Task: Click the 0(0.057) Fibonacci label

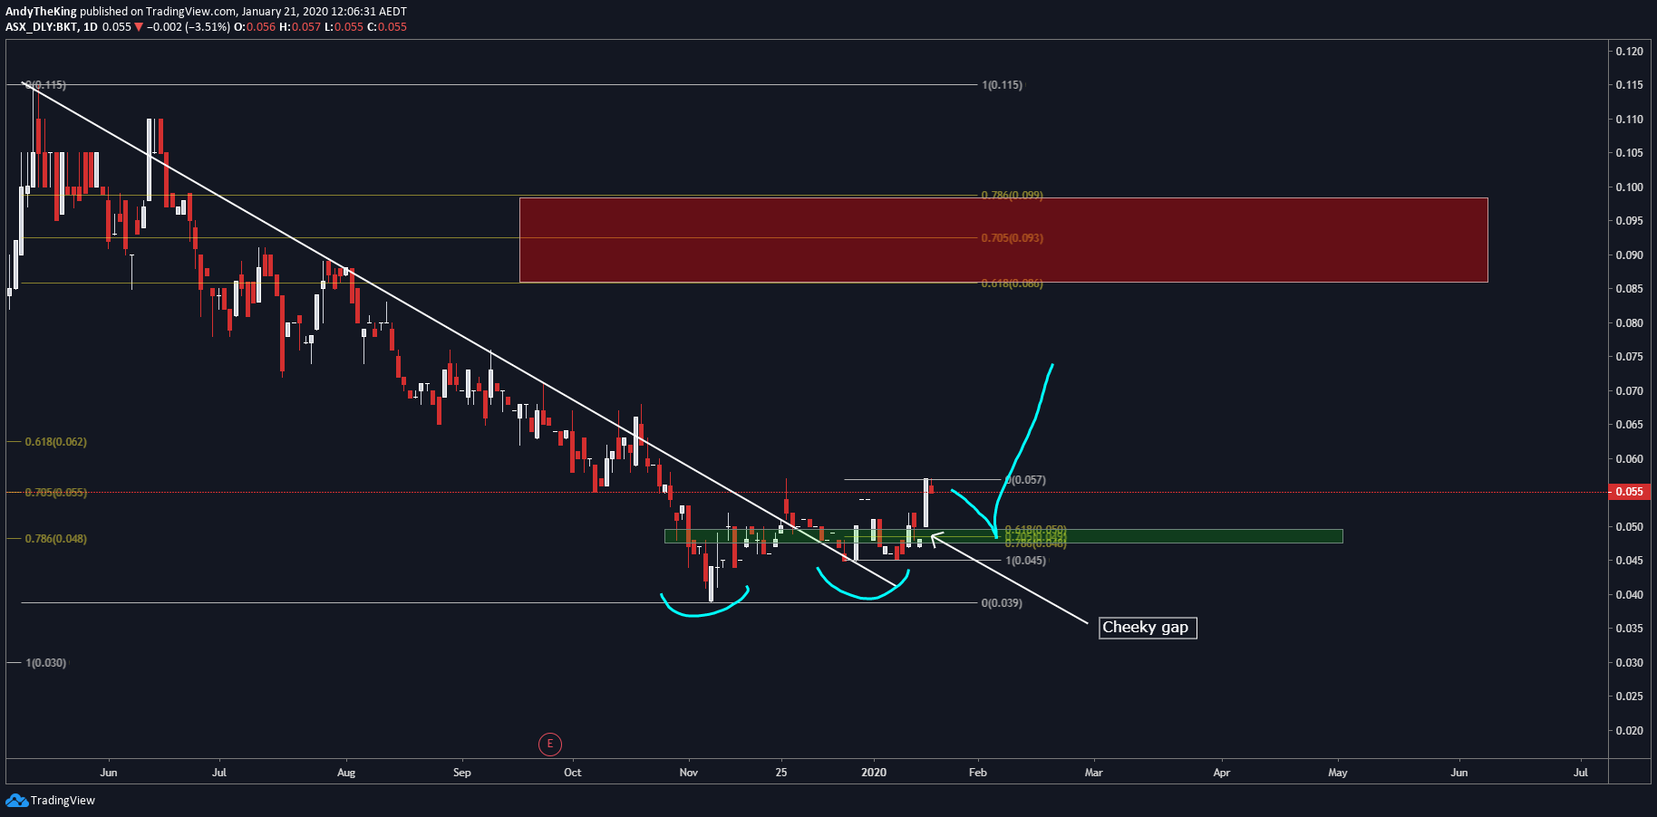Action: (1025, 480)
